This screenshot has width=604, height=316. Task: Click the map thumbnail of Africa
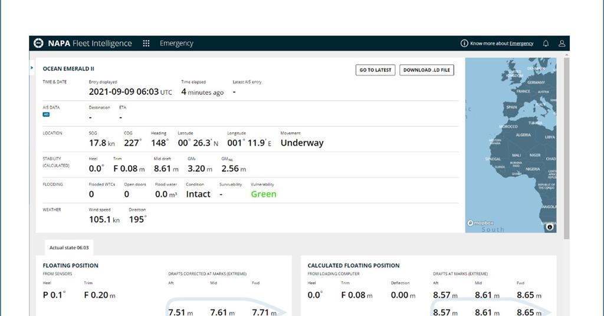pyautogui.click(x=510, y=144)
